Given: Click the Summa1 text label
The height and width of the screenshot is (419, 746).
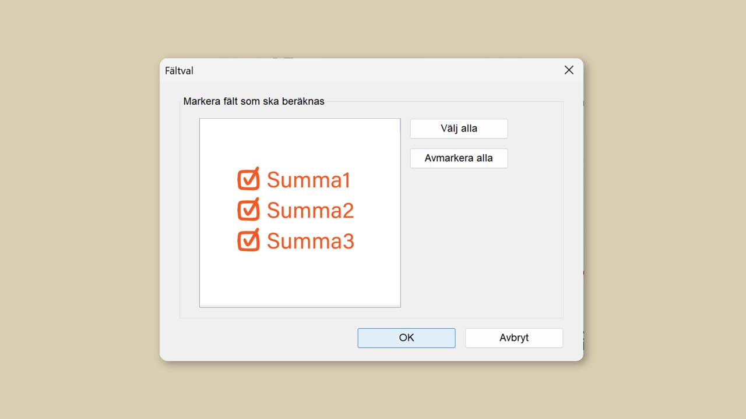Looking at the screenshot, I should point(309,180).
